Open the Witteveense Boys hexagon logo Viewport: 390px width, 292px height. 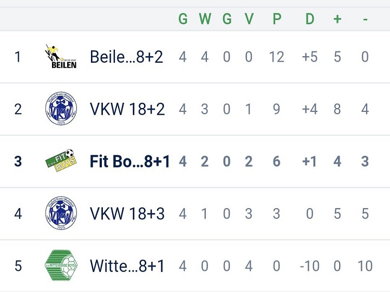(x=61, y=265)
